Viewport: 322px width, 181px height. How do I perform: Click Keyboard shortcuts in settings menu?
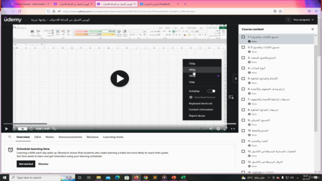click(x=201, y=104)
